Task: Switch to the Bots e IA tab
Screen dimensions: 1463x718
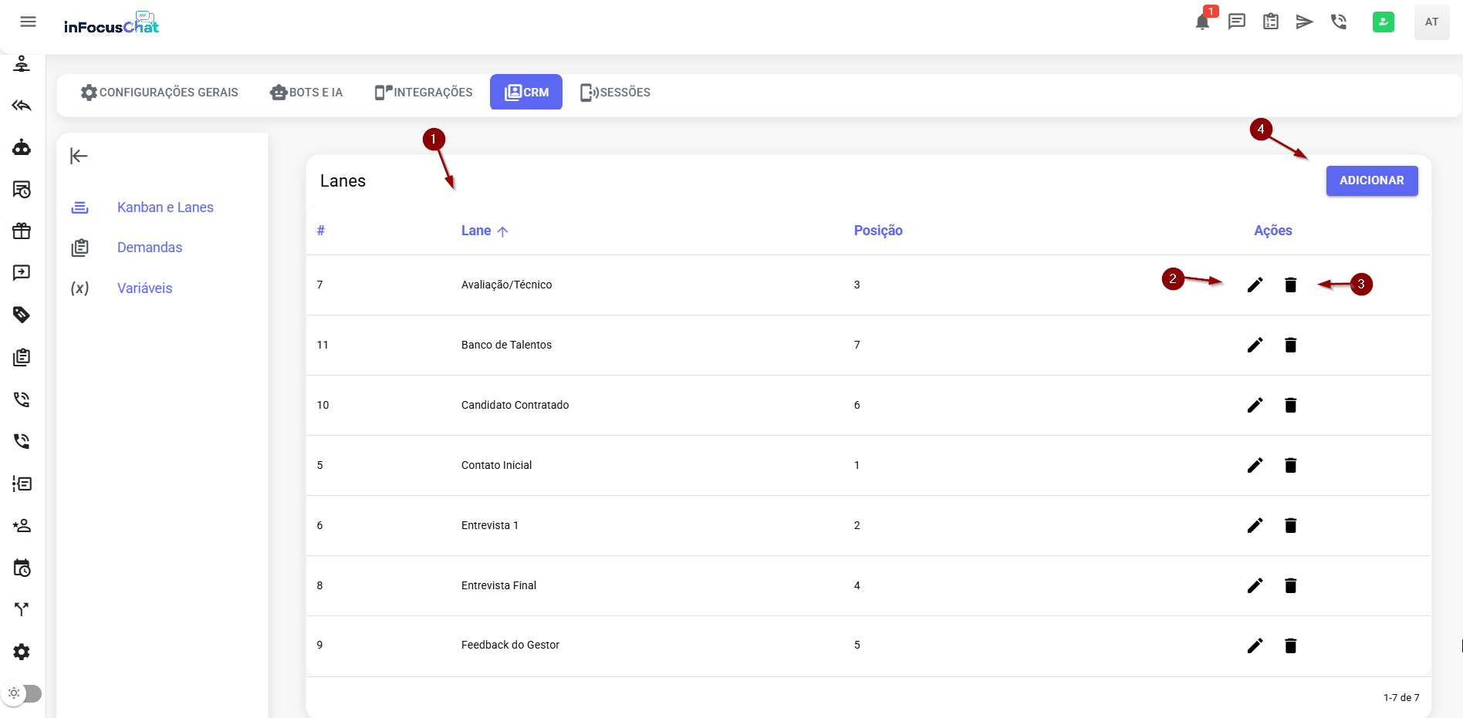Action: [306, 93]
